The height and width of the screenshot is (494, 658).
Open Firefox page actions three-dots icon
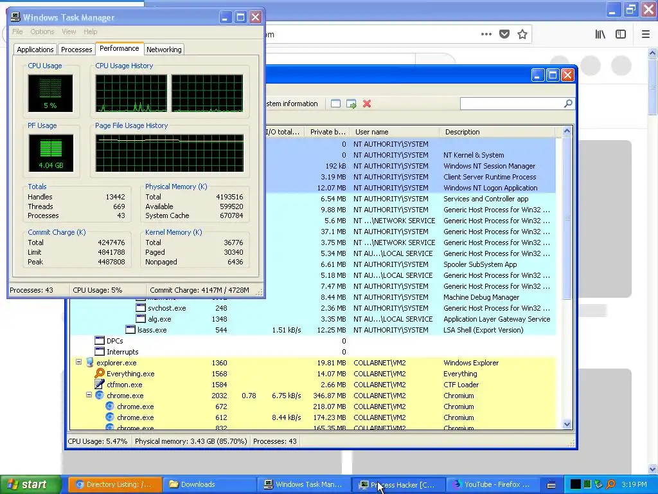click(x=486, y=34)
